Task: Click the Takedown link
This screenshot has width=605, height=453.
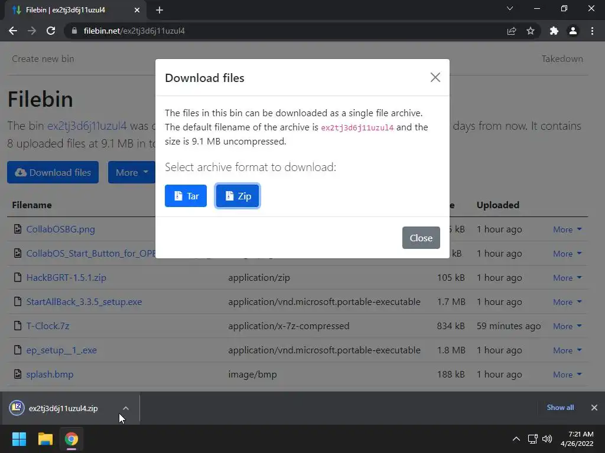Action: click(562, 58)
